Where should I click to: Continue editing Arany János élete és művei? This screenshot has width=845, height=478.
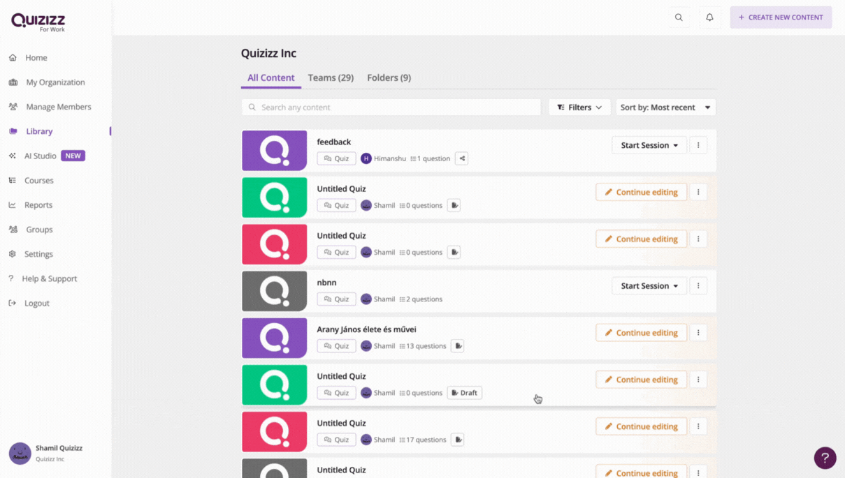[x=641, y=332]
